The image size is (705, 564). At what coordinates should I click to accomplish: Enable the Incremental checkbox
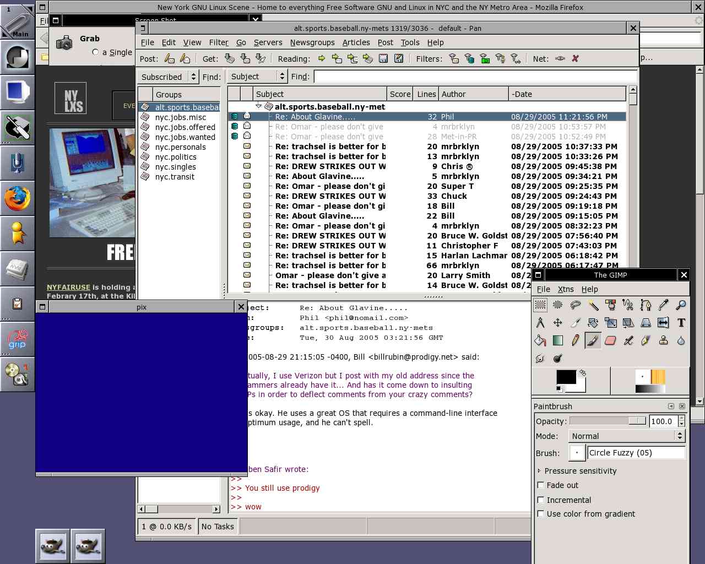pyautogui.click(x=540, y=500)
